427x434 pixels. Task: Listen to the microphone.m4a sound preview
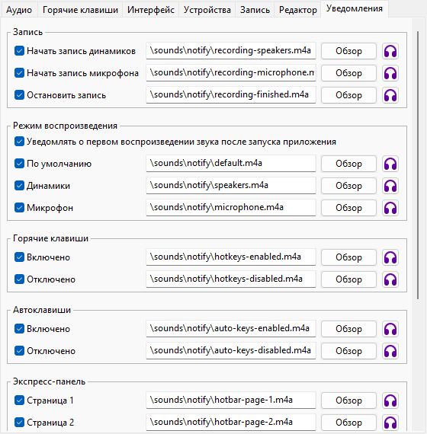390,208
